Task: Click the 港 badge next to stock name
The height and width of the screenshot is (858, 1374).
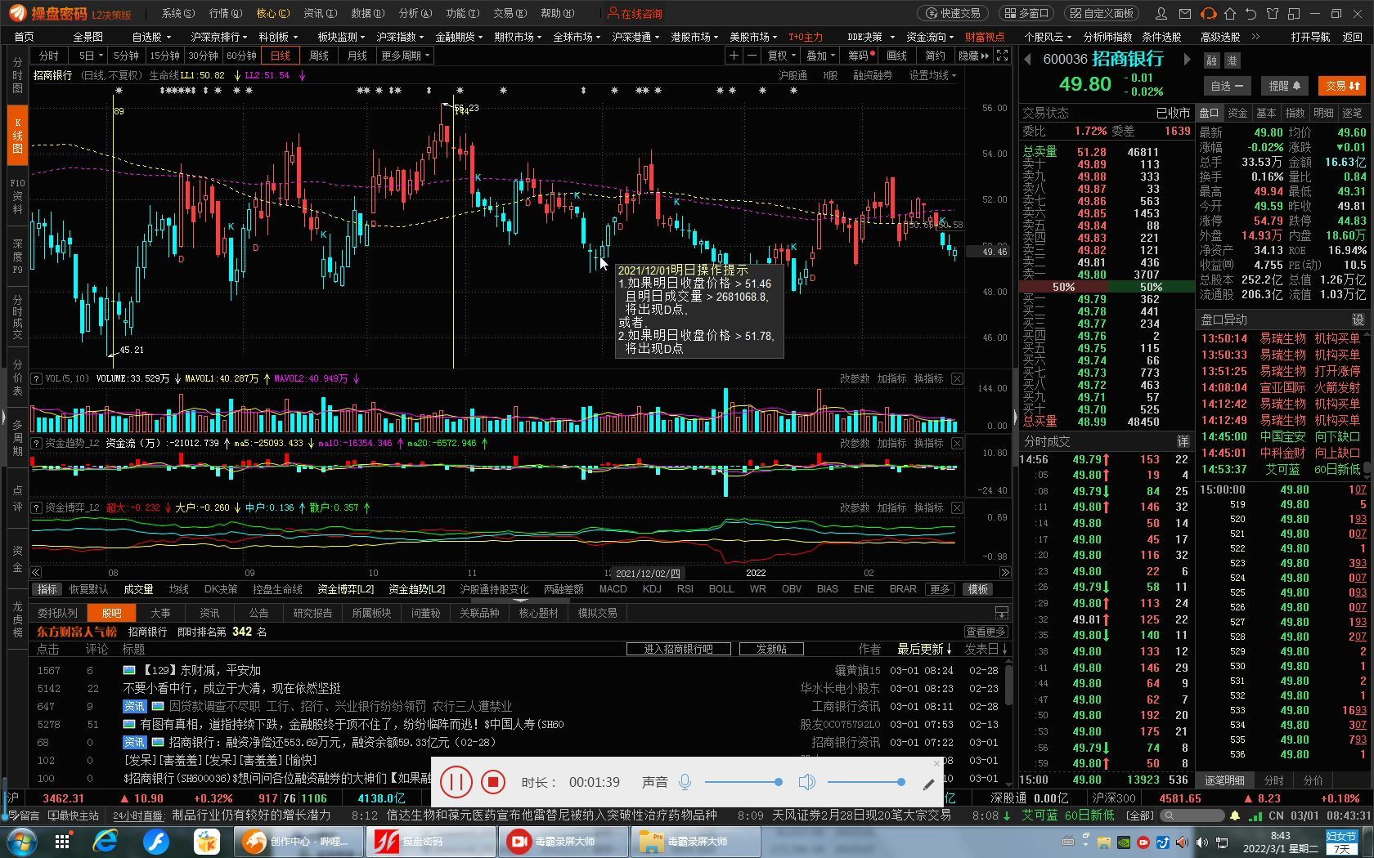Action: tap(1232, 60)
